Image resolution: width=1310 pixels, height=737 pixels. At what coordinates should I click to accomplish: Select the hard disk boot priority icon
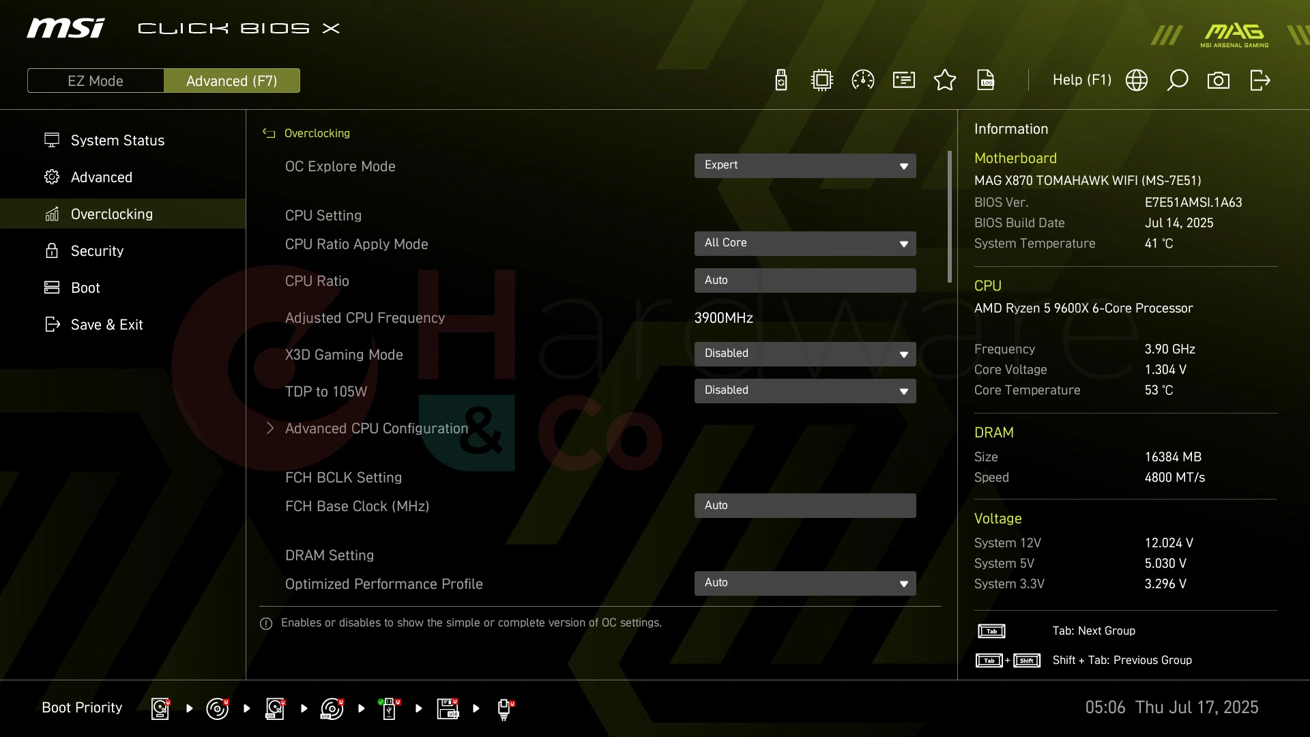click(x=160, y=708)
